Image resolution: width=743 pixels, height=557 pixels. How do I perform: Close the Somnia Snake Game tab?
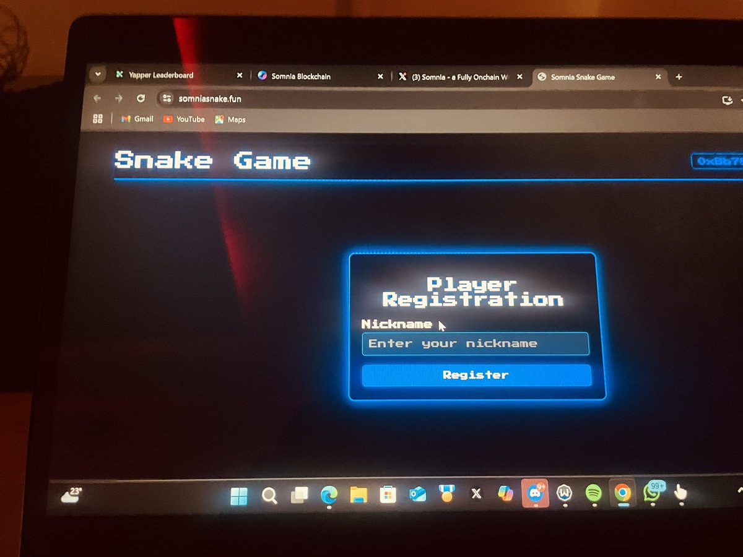tap(658, 77)
